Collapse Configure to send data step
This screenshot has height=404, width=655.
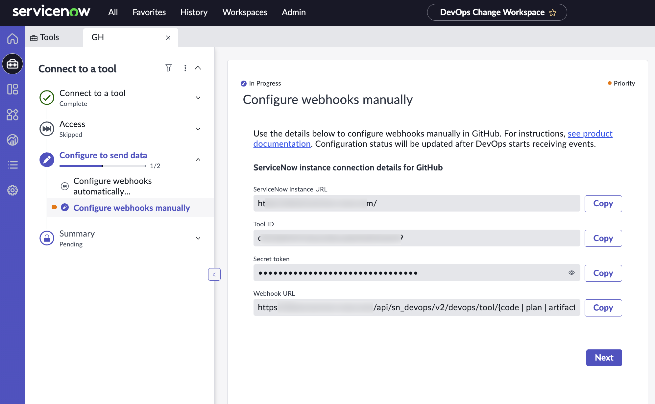tap(198, 160)
